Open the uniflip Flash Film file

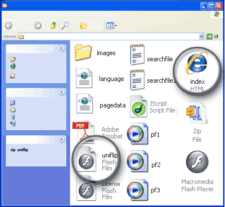(x=87, y=159)
